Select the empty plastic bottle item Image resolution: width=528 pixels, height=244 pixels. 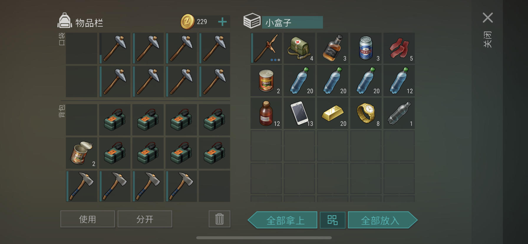399,113
